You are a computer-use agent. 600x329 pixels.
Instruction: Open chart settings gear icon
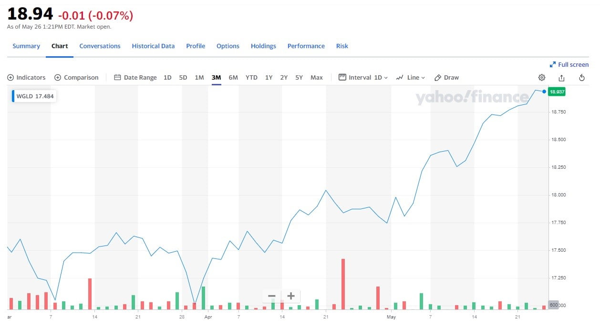pos(541,78)
